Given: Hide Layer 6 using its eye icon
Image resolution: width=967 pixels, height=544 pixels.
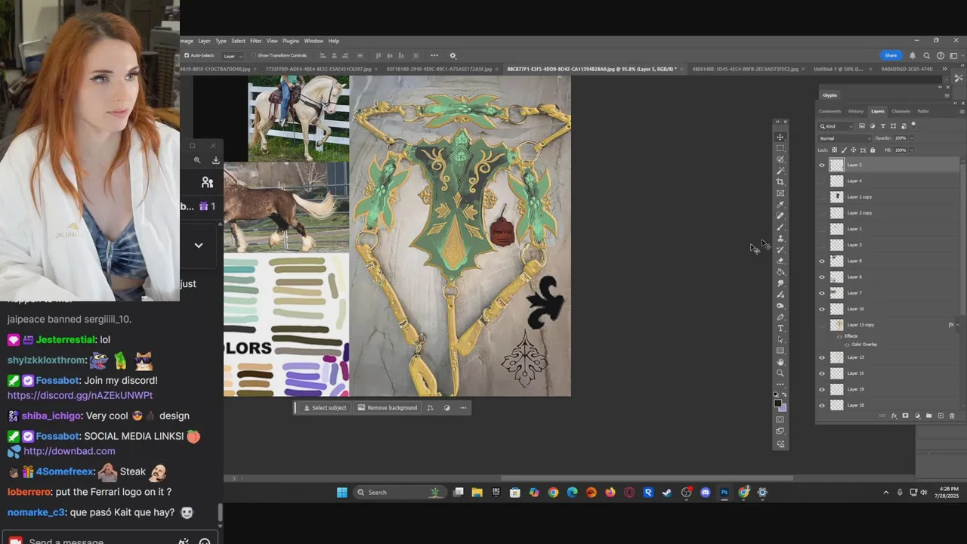Looking at the screenshot, I should [x=822, y=277].
